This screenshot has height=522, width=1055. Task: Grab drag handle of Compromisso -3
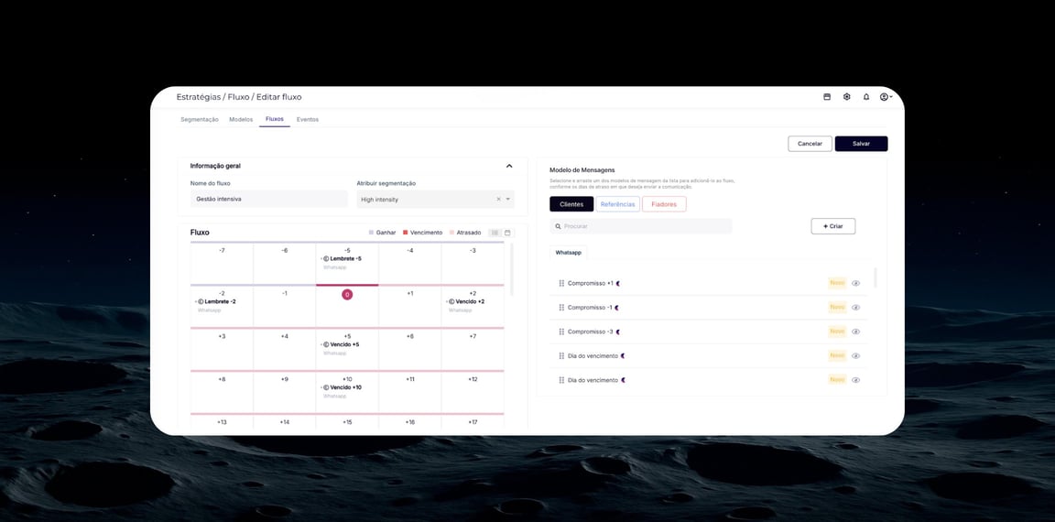[561, 332]
